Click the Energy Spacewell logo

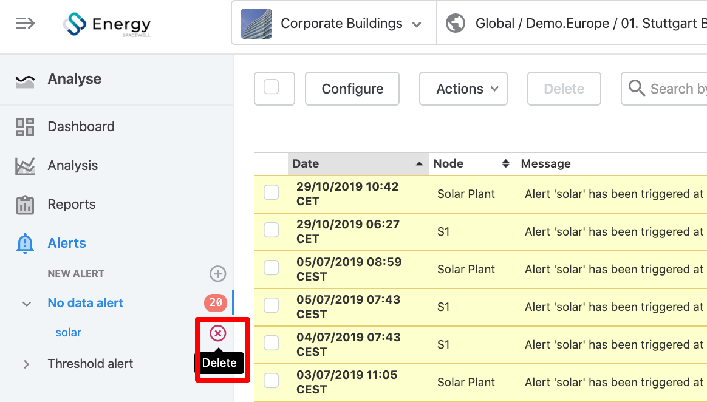pos(107,24)
